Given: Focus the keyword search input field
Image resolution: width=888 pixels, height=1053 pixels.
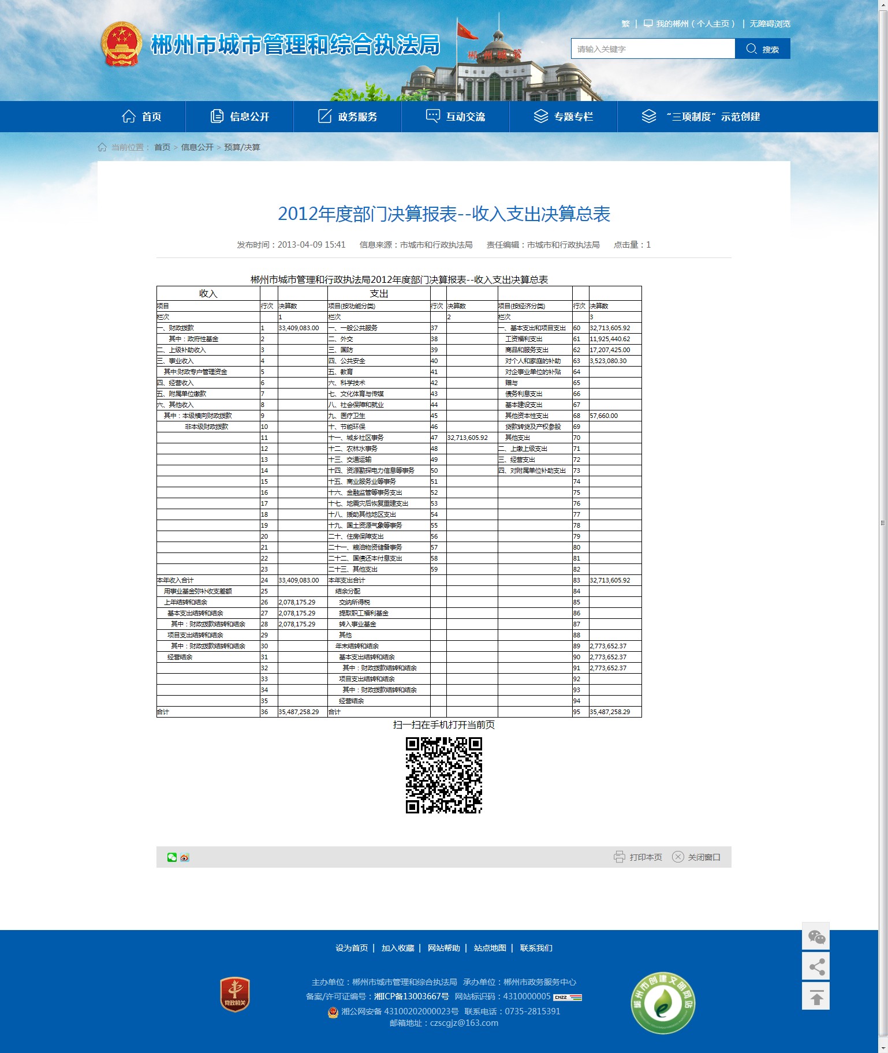Looking at the screenshot, I should coord(653,49).
